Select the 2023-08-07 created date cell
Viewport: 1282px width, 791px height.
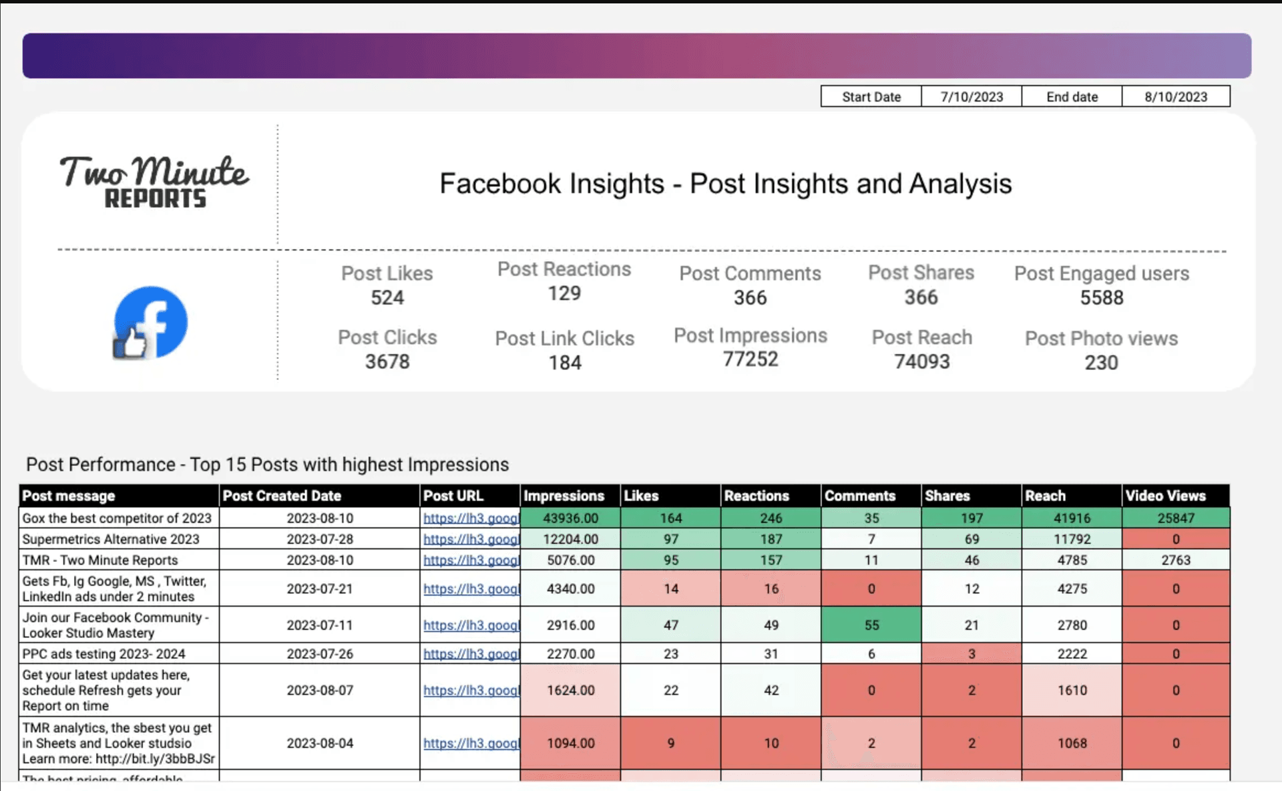pos(320,690)
